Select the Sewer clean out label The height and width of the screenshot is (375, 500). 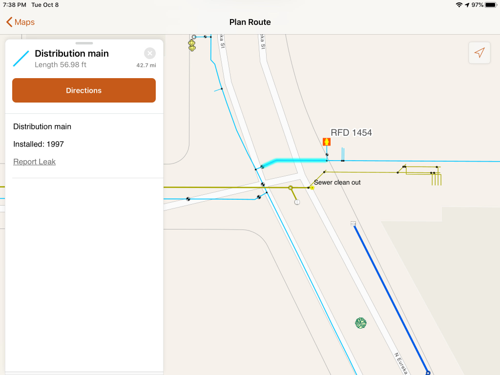click(x=337, y=182)
